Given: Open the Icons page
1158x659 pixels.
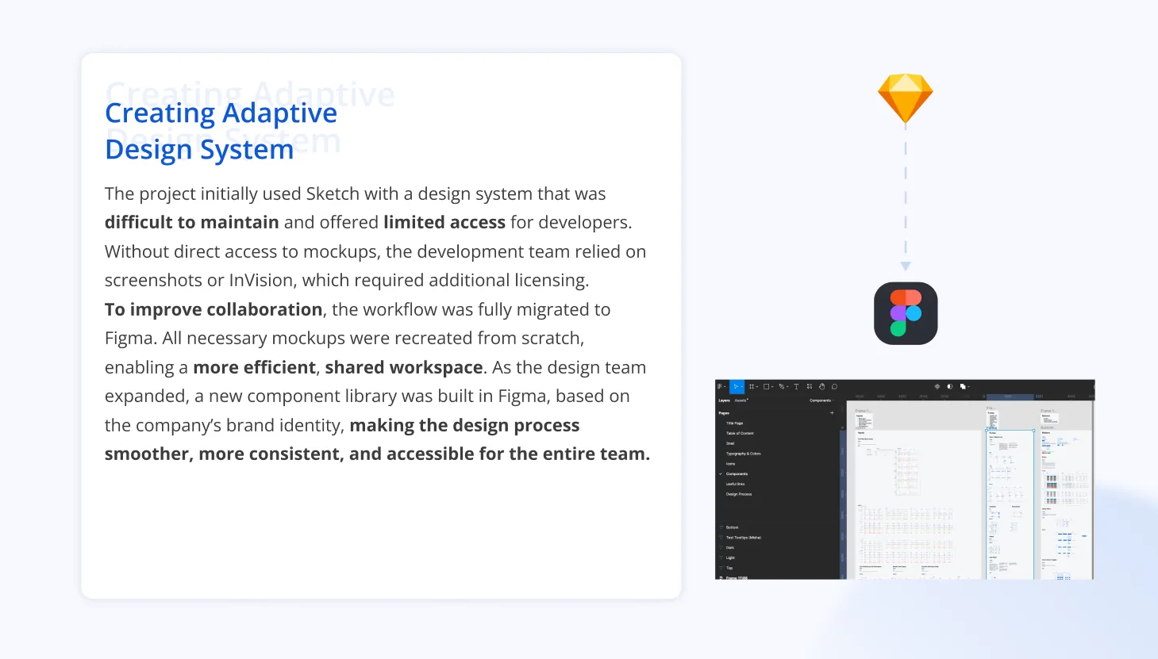Looking at the screenshot, I should (730, 464).
